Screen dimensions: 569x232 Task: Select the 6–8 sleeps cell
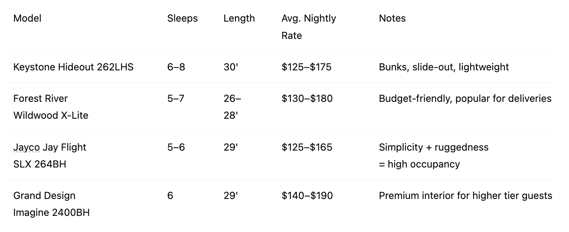point(176,67)
